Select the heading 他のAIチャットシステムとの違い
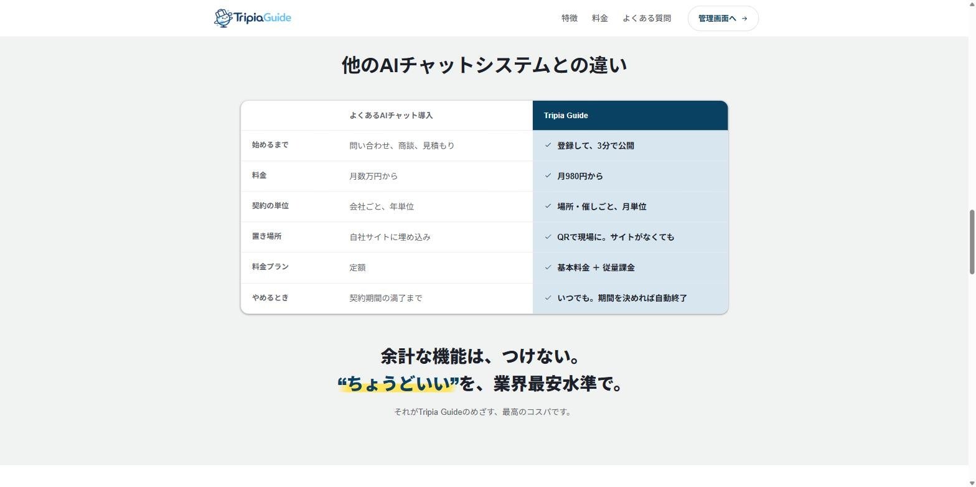 pos(484,65)
